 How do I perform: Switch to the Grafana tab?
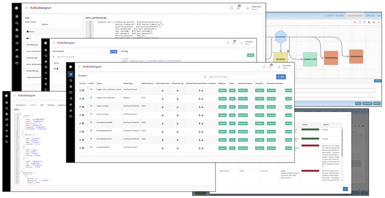coord(33,105)
